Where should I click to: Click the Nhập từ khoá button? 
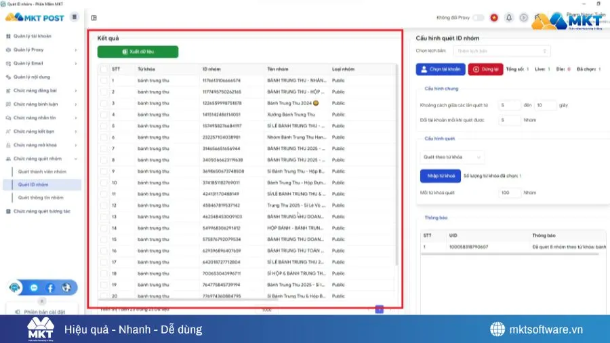pos(441,176)
